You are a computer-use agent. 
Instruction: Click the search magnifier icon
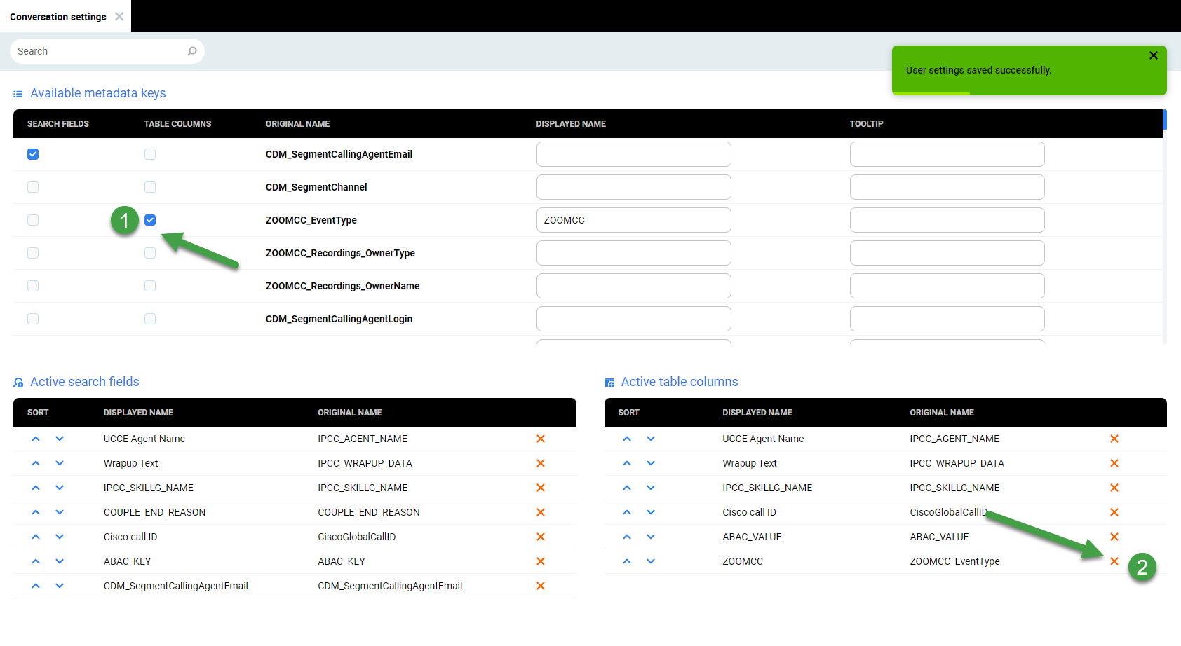coord(192,51)
